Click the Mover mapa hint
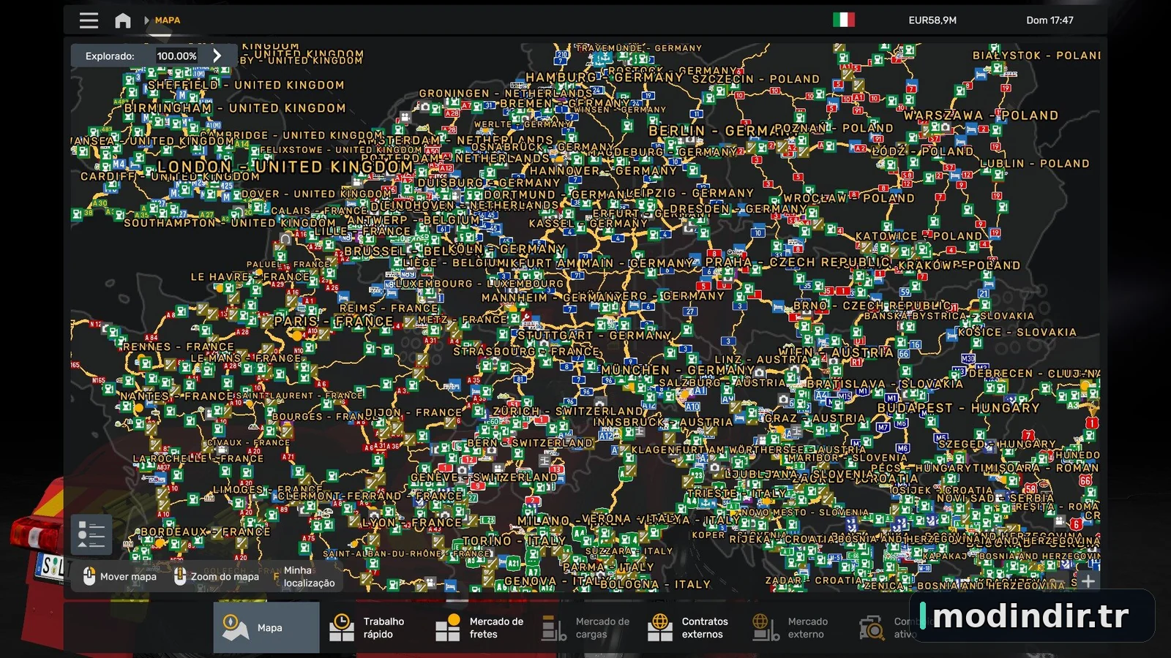The image size is (1171, 658). [119, 576]
